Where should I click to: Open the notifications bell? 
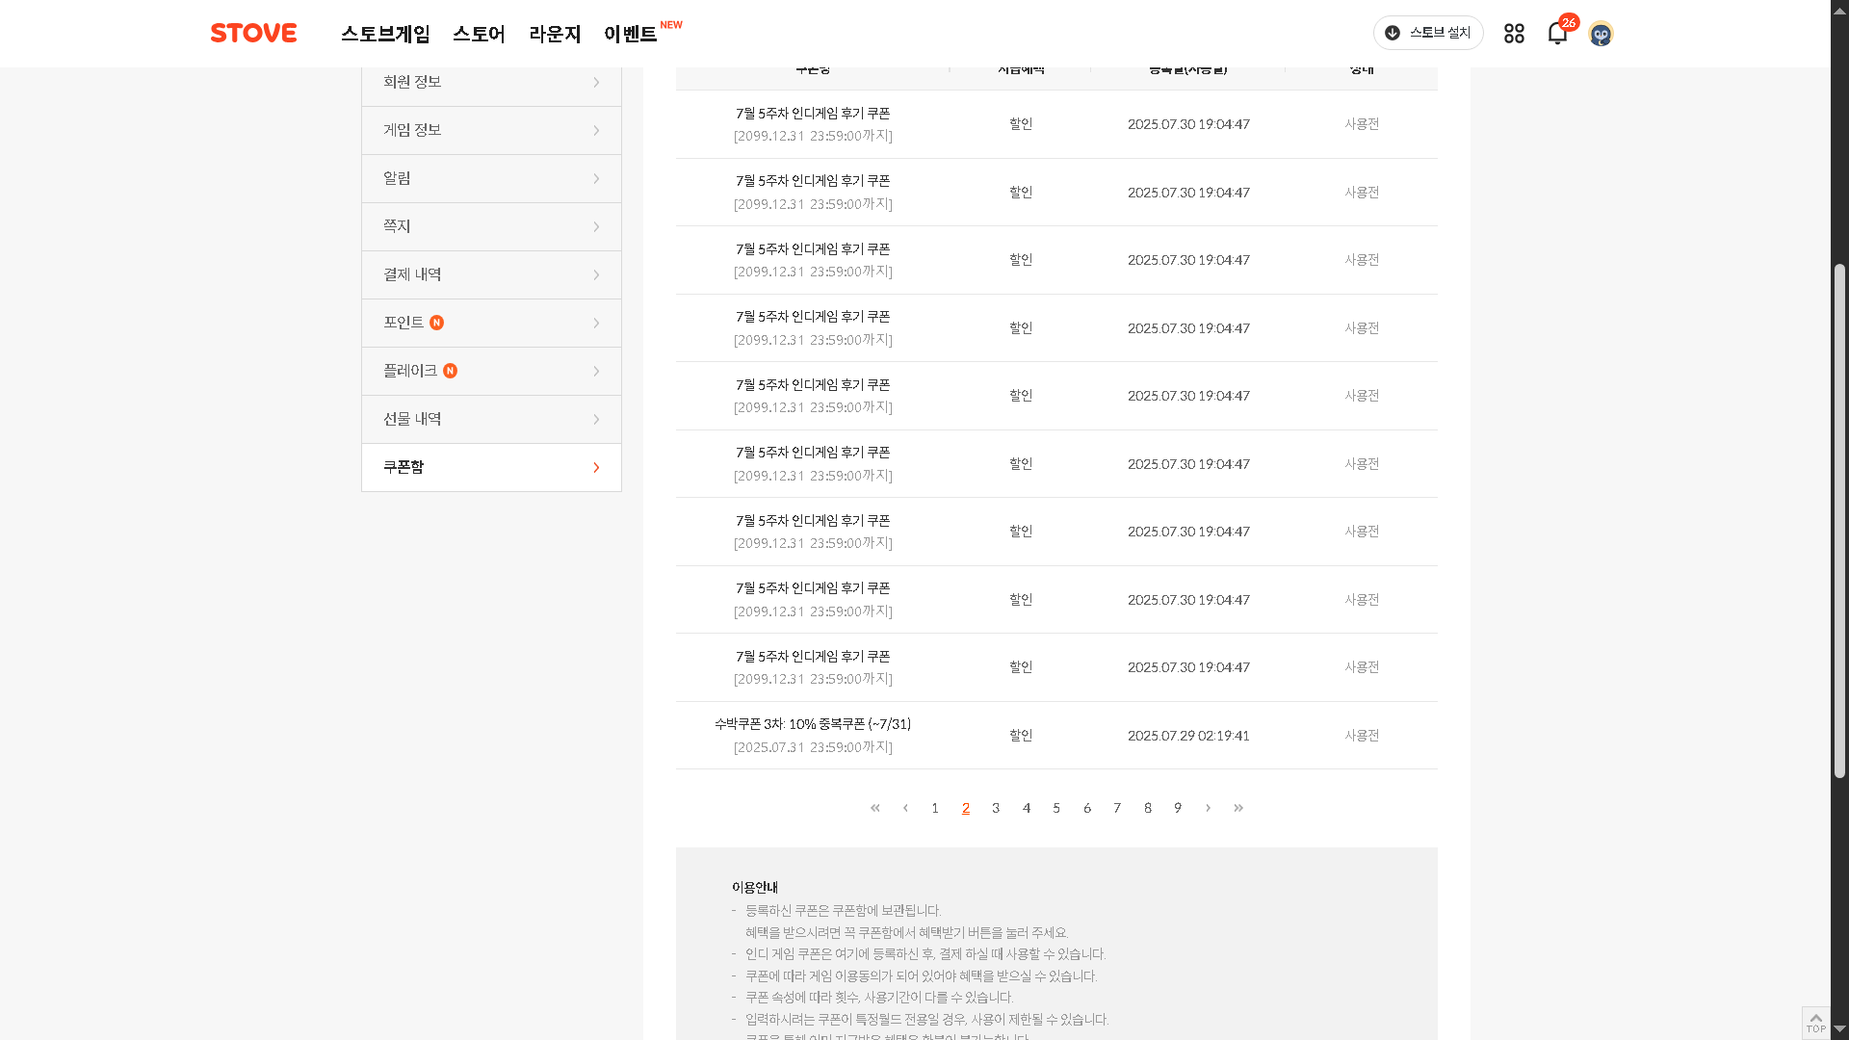[x=1557, y=34]
